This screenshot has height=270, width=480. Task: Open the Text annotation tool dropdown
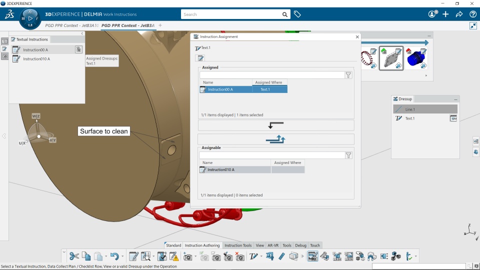pos(261,256)
